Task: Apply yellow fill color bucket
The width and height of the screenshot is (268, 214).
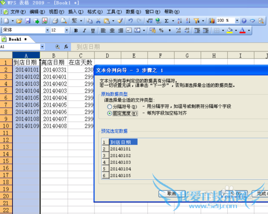Action: click(229, 31)
